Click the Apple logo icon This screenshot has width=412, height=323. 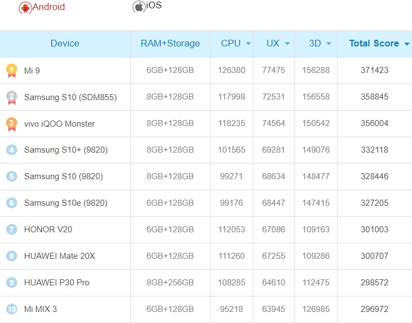click(x=139, y=7)
